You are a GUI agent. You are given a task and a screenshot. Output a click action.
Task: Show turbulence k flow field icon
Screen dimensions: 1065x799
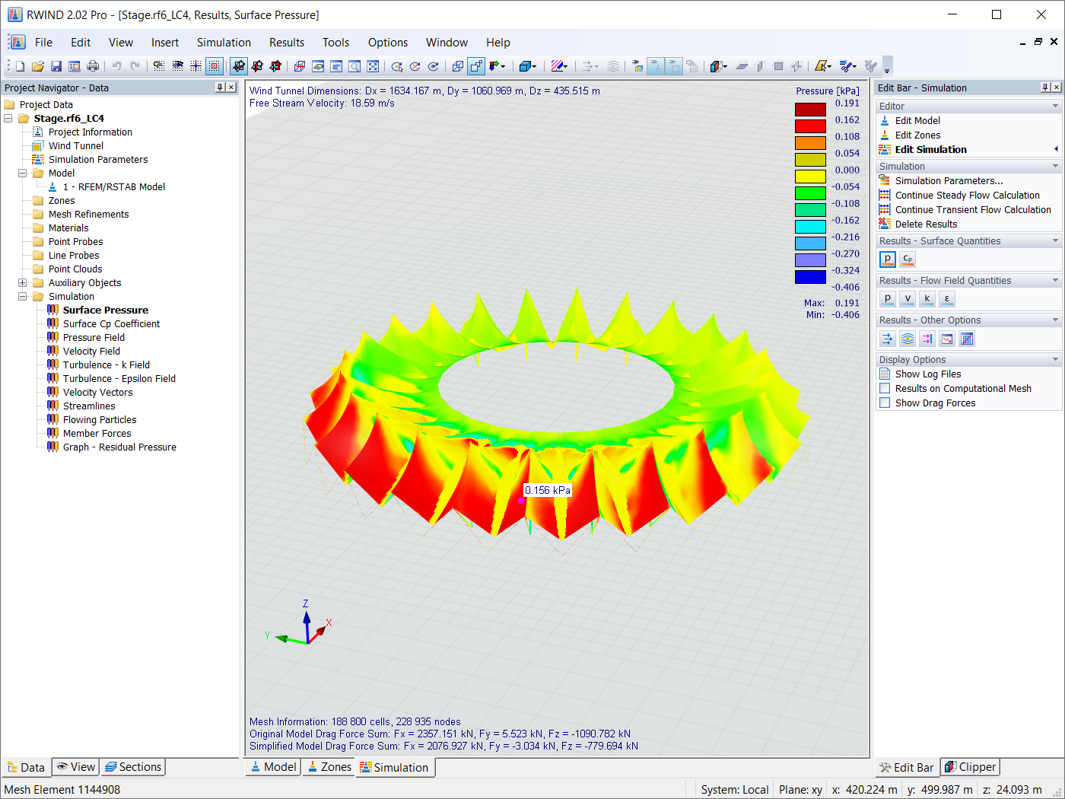click(x=927, y=299)
